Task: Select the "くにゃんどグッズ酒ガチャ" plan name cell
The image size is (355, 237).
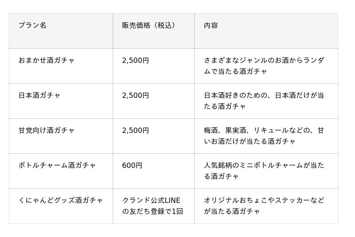Action: pos(61,200)
